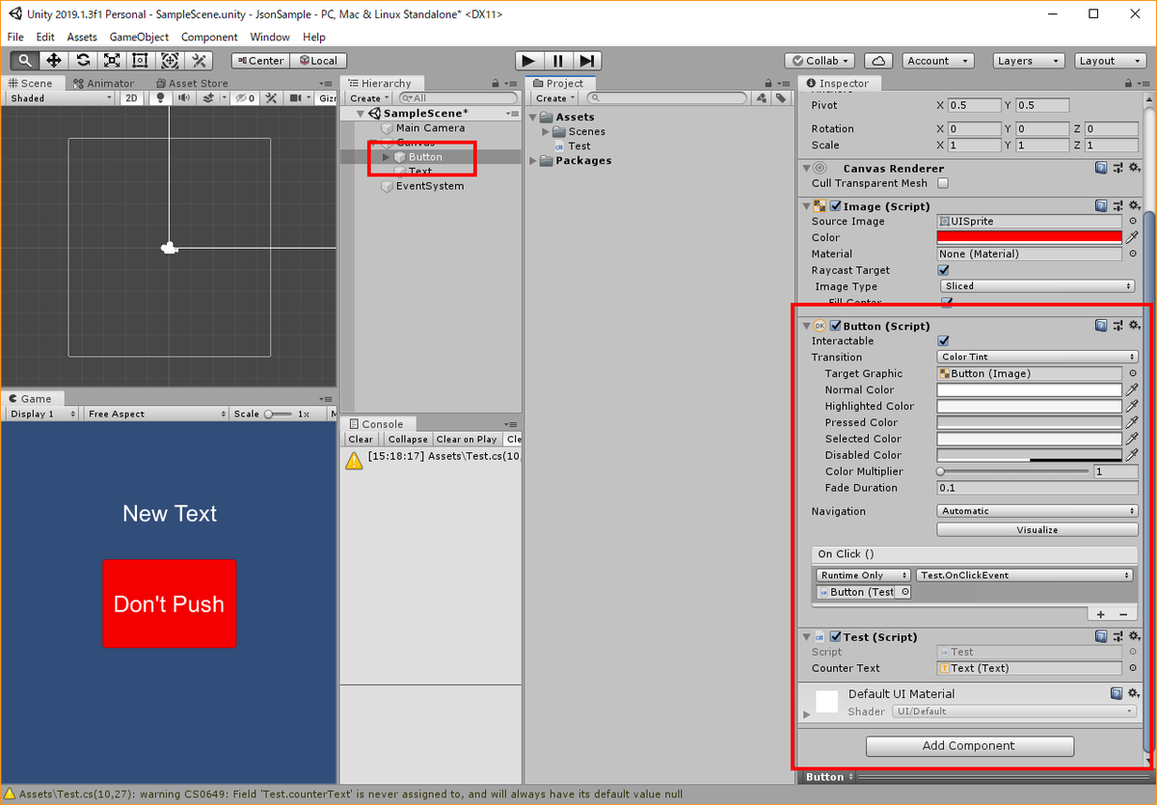The image size is (1157, 805).
Task: Pick Image Color with eyedropper
Action: 1133,237
